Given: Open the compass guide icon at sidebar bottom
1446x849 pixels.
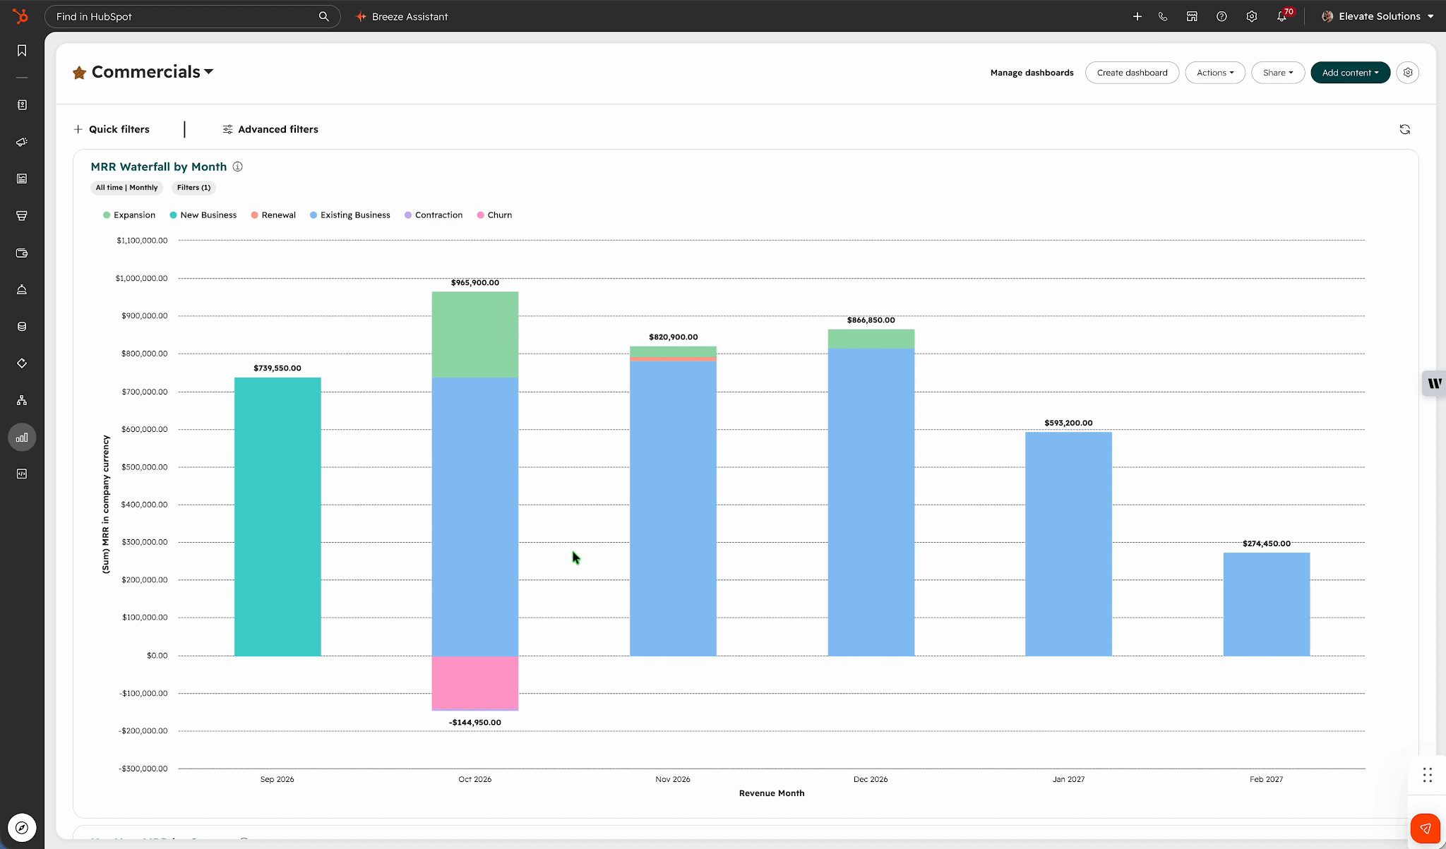Looking at the screenshot, I should (x=22, y=828).
